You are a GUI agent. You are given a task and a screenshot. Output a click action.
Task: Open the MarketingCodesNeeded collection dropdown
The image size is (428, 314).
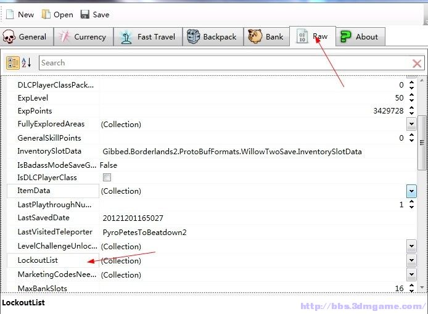411,275
